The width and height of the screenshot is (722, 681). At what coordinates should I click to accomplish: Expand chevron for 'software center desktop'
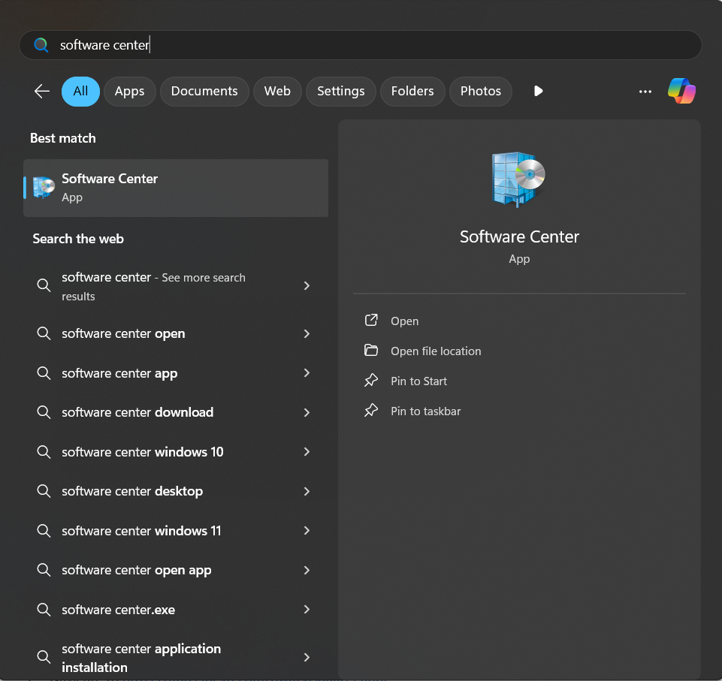coord(307,491)
